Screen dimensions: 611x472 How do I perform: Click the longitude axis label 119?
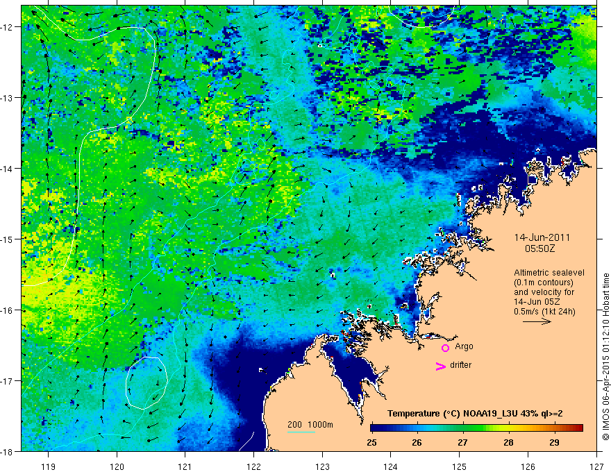(49, 466)
